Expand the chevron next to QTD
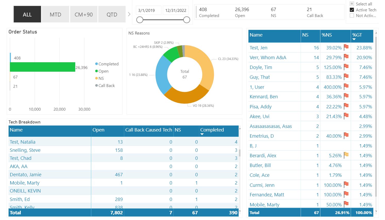Viewport: 385px width, 220px height. click(x=129, y=14)
